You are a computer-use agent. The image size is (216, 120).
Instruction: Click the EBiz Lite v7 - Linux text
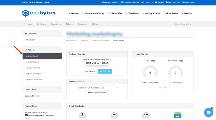tap(97, 63)
